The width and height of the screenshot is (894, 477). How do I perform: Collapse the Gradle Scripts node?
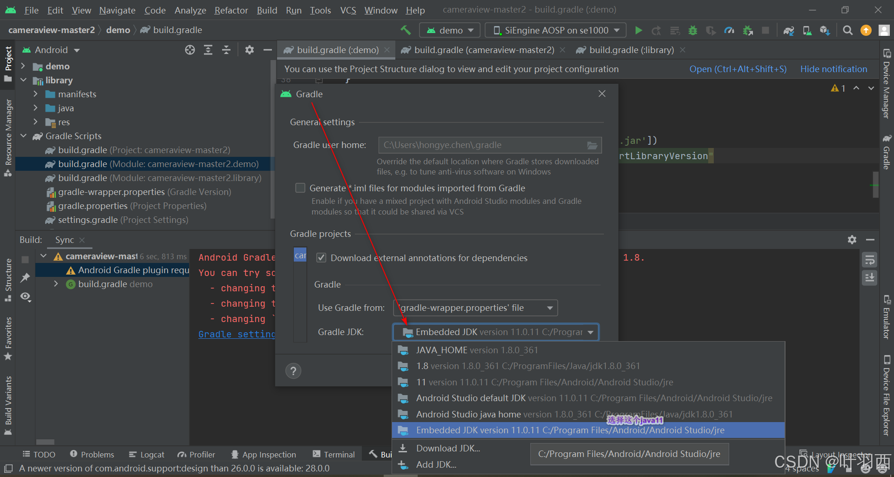point(23,136)
